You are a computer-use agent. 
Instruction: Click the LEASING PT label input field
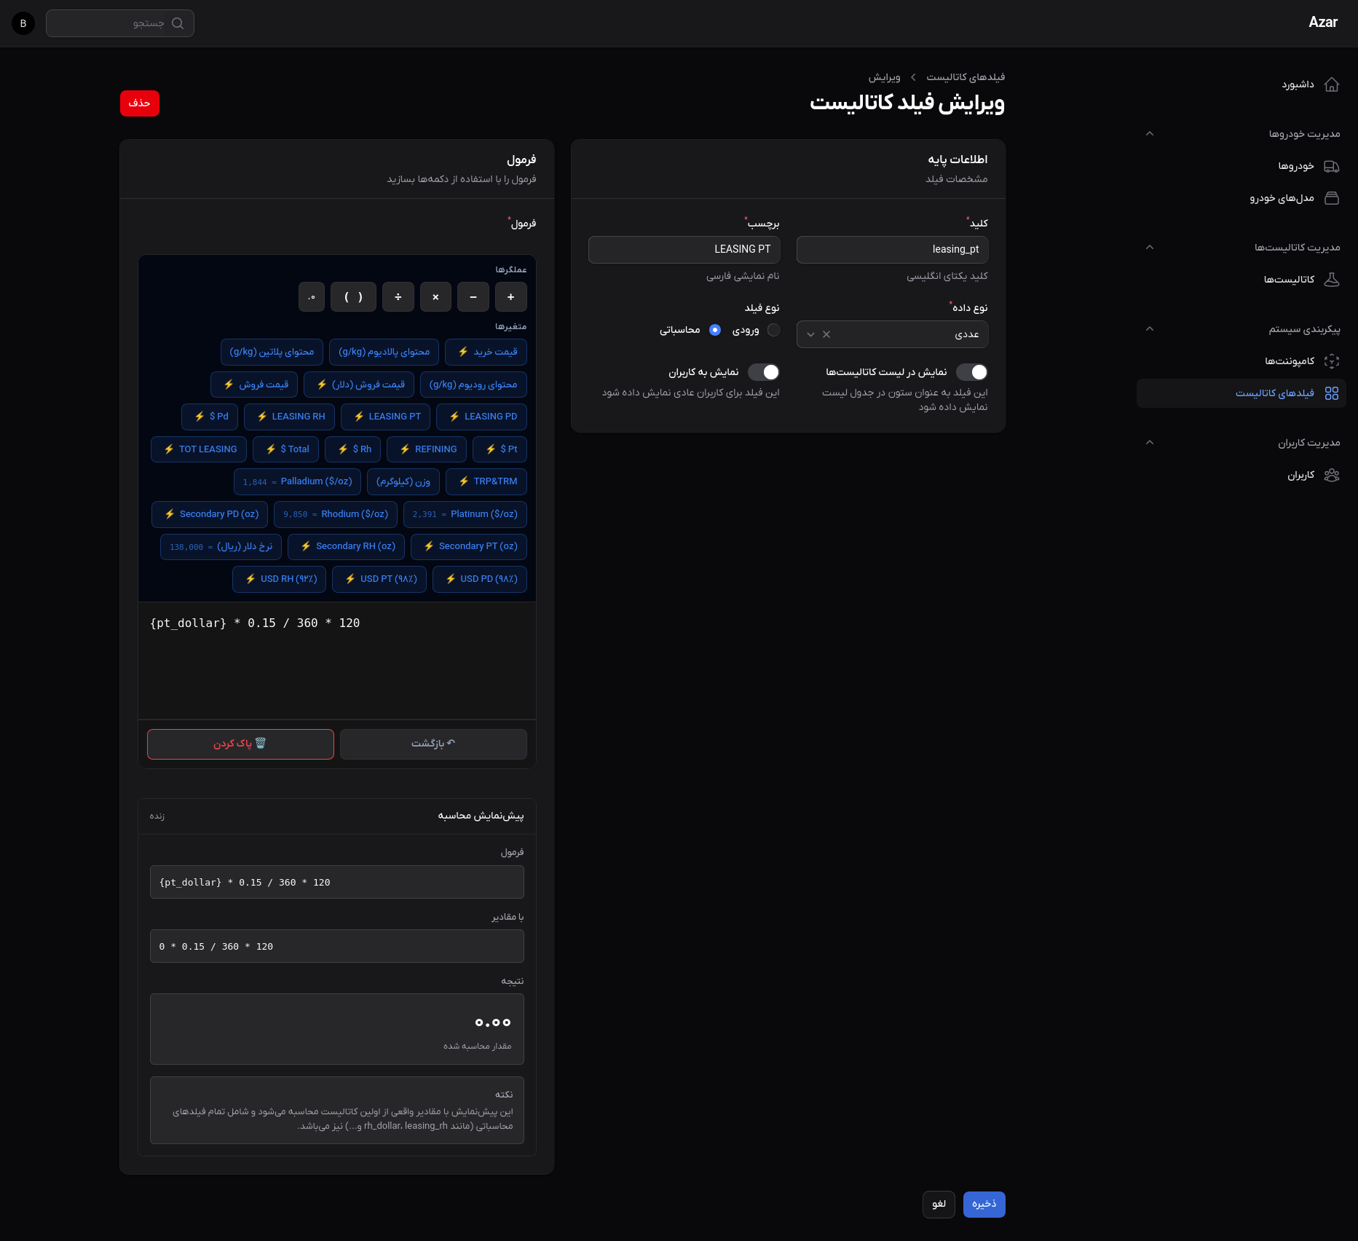pos(684,249)
